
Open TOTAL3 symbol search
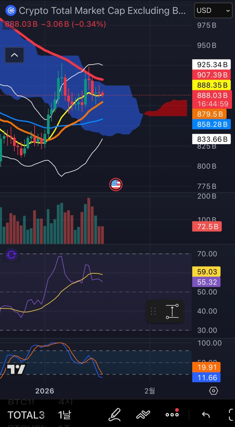tap(26, 415)
